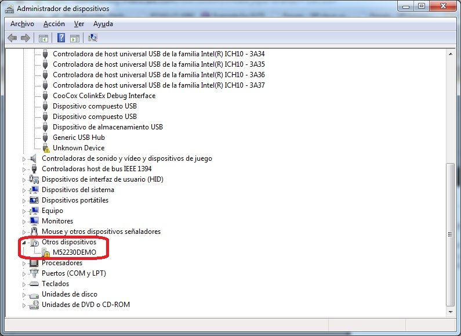The image size is (461, 336).
Task: Click the CooCox ColinkEx Debug Interface USB icon
Action: click(x=45, y=96)
